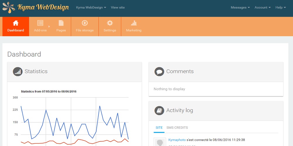Click the blue line peak in Statistics chart
293x146 pixels.
[100, 106]
